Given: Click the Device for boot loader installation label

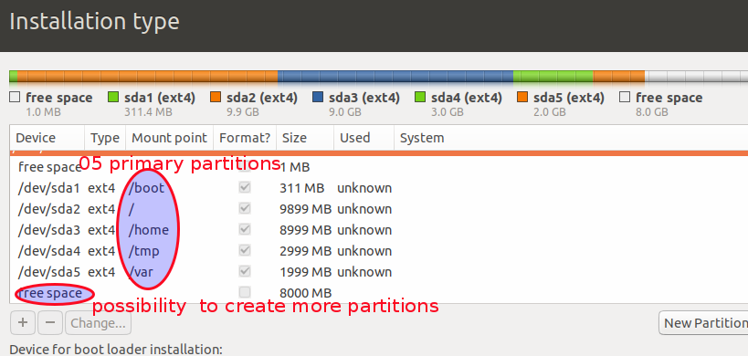Looking at the screenshot, I should point(116,350).
